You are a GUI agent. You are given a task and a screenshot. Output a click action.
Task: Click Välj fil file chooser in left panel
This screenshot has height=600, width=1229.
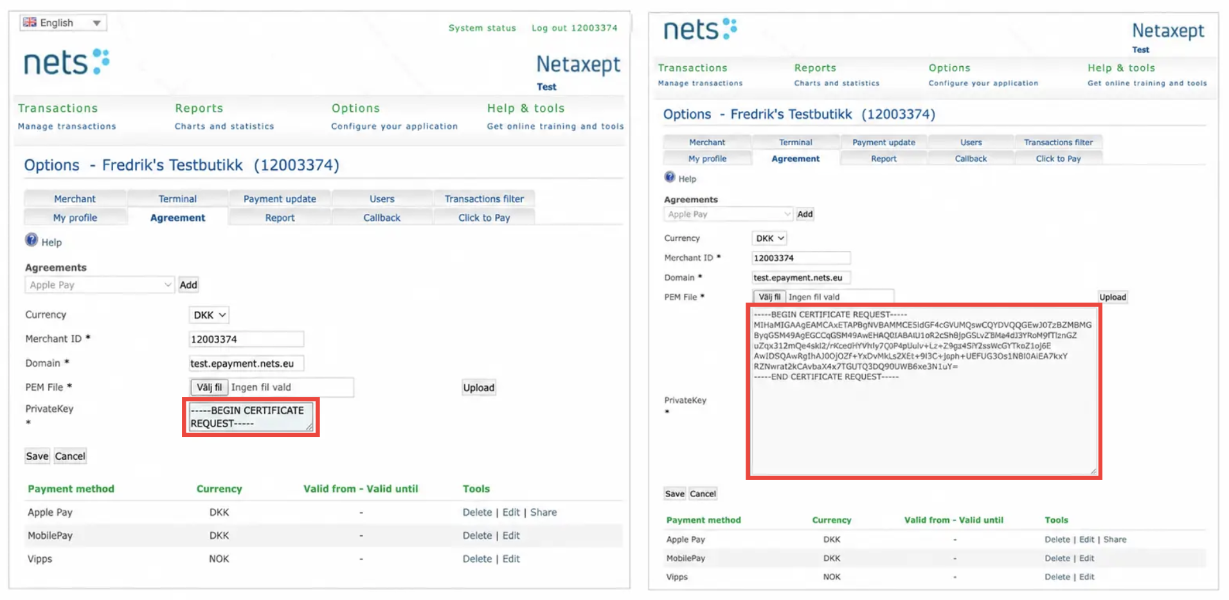[x=209, y=387]
